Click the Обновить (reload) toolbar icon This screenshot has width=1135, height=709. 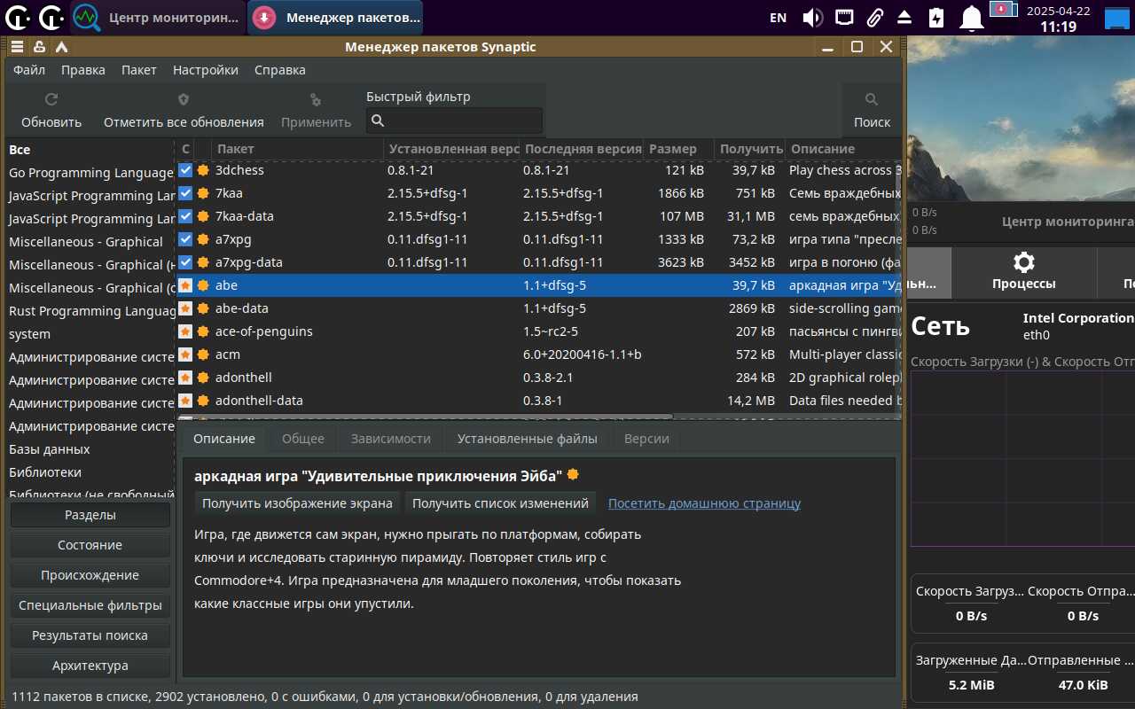pos(51,100)
